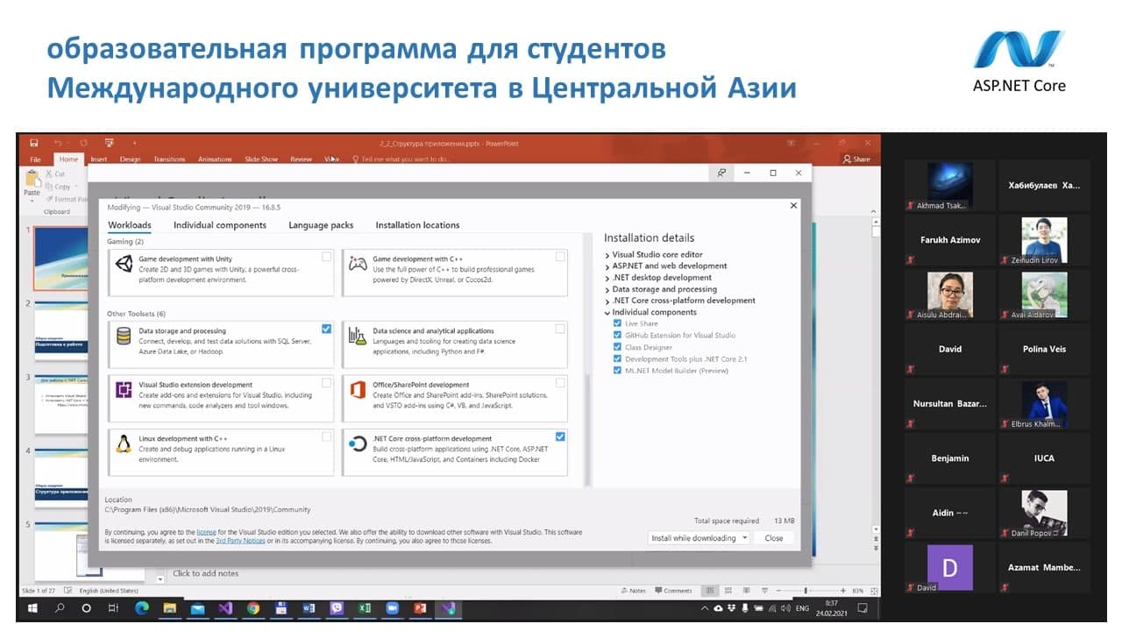Open the license link
This screenshot has width=1122, height=631.
(206, 532)
